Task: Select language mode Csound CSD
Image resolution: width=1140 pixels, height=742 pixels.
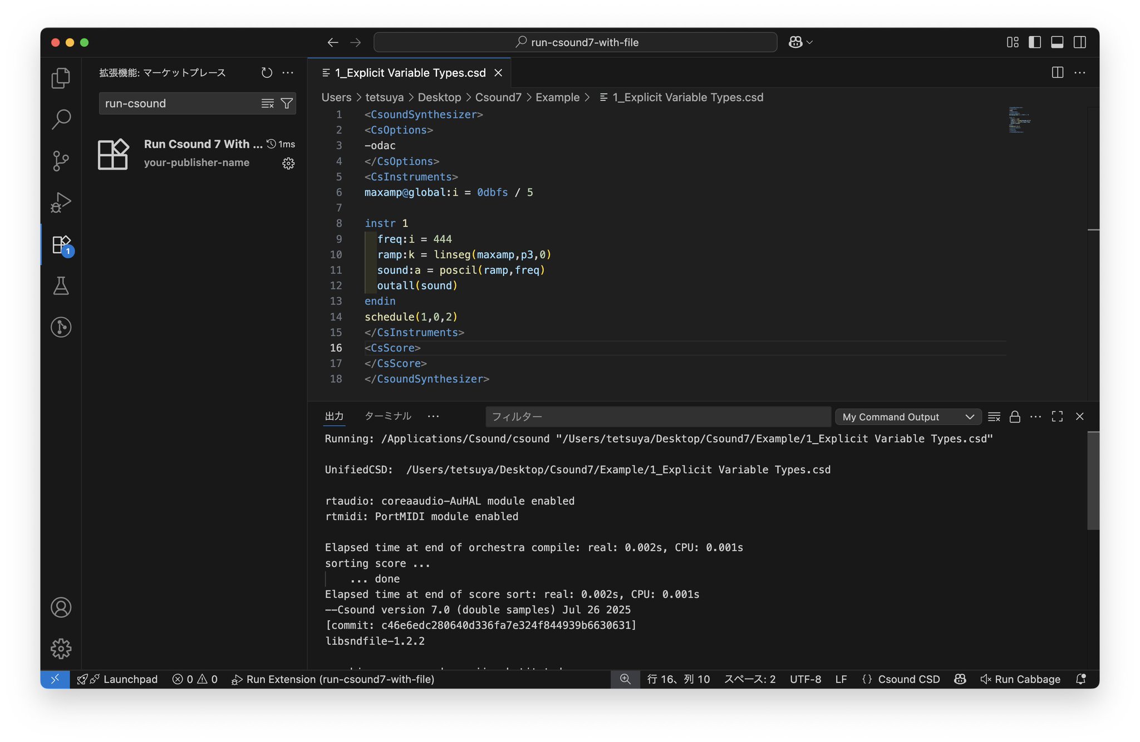Action: click(901, 679)
